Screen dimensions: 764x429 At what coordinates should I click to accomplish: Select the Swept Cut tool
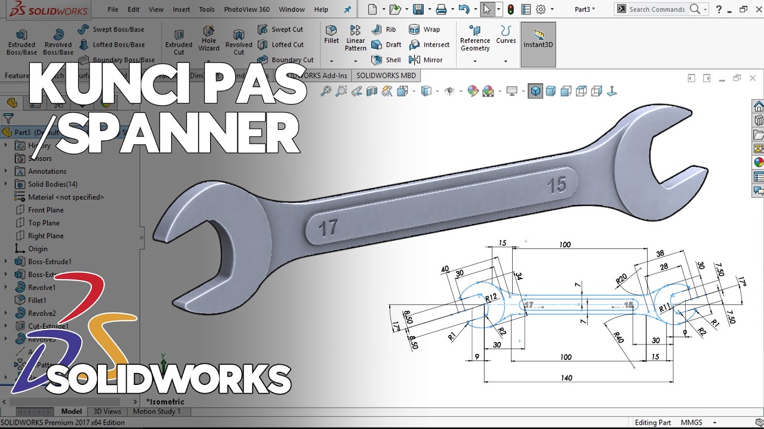(x=280, y=29)
